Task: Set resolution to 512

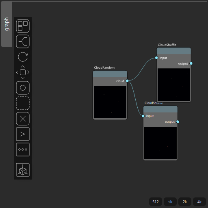Action: click(156, 202)
